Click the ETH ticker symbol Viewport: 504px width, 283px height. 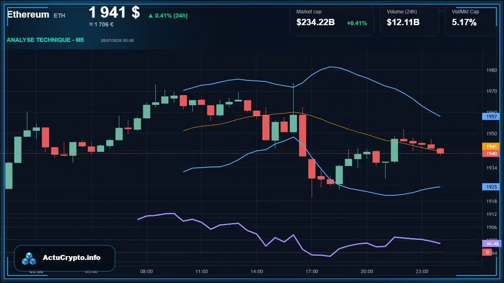point(59,16)
